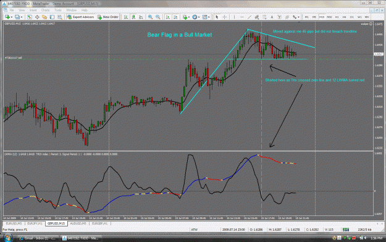Open the Arrows objects tool
Viewport: 386px width, 242px height.
click(x=295, y=17)
